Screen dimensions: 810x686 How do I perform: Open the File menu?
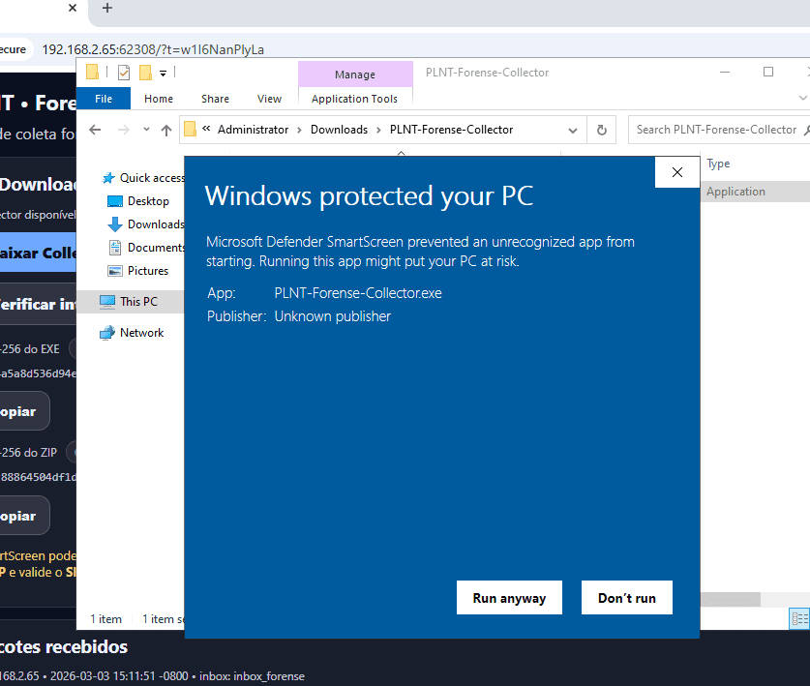[104, 99]
